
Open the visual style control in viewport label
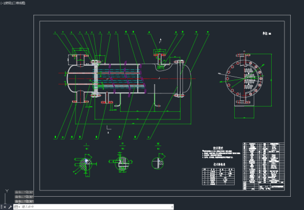tap(19, 3)
